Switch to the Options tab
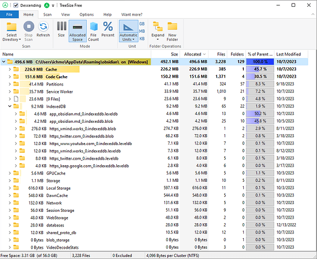Screen dimensions: 317x259 (x=87, y=15)
